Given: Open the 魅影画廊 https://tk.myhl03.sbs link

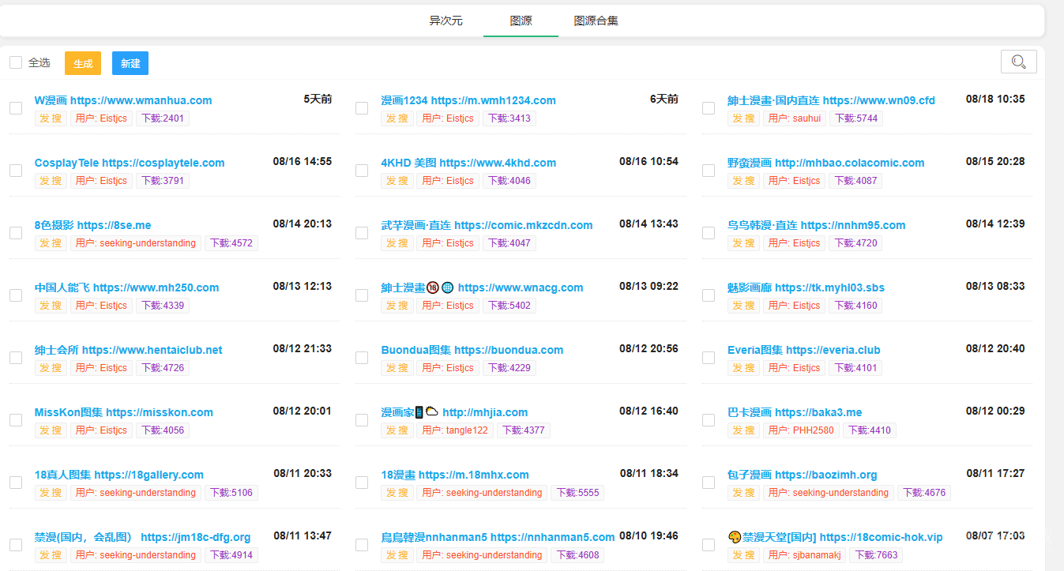Looking at the screenshot, I should click(x=806, y=287).
